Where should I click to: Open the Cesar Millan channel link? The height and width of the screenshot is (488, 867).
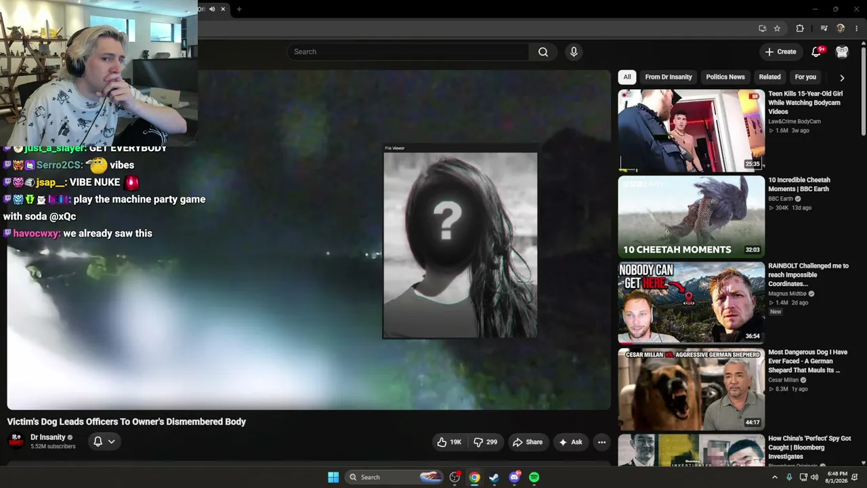tap(783, 380)
